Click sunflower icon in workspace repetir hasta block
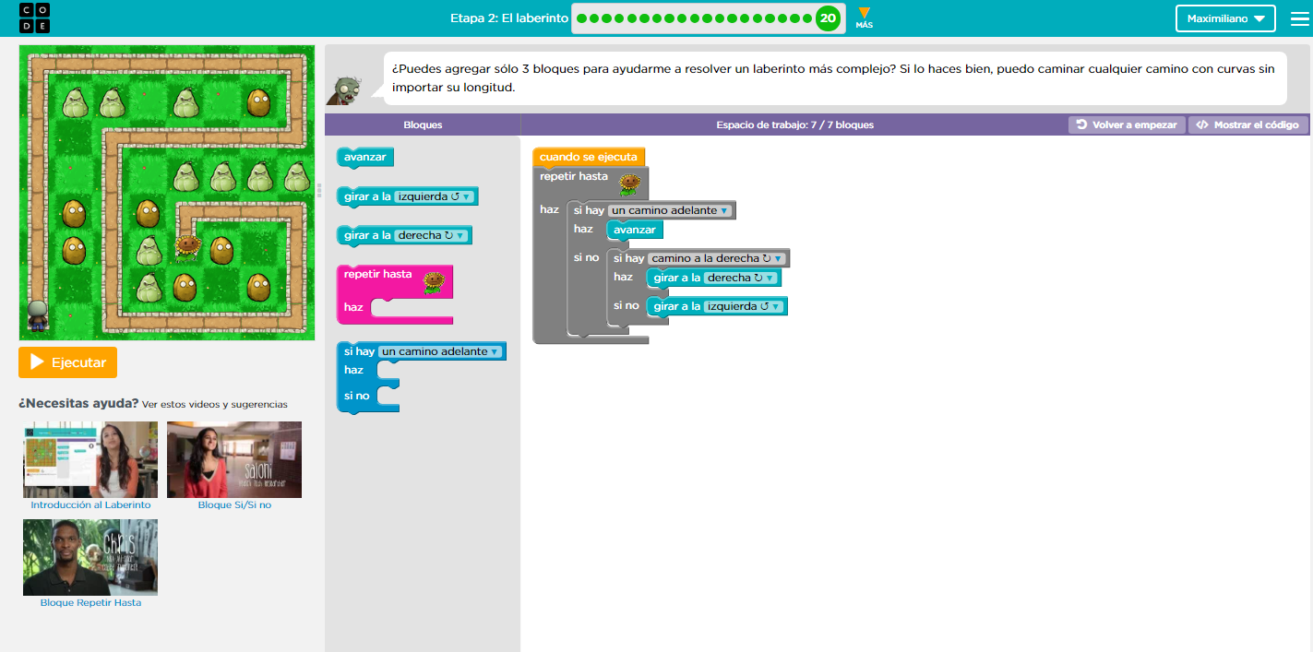1313x652 pixels. (x=629, y=185)
